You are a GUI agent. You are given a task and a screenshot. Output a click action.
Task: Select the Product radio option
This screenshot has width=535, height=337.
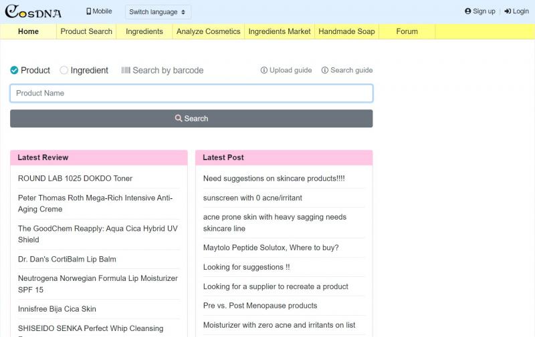point(14,70)
